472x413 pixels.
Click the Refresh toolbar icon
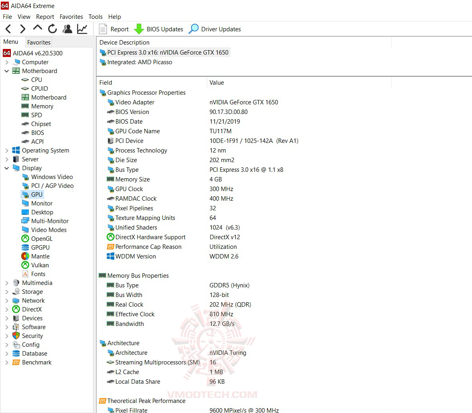52,29
